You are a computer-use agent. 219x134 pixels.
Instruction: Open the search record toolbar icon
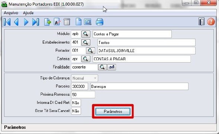click(x=88, y=22)
